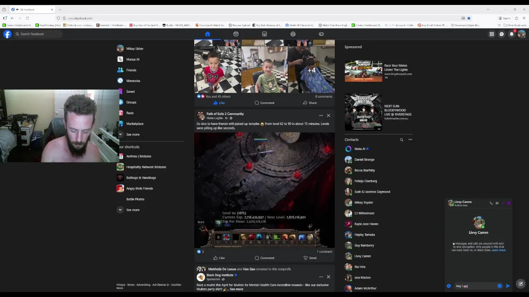The height and width of the screenshot is (297, 529).
Task: Open Bloodywood Live @ Riverstage ad
Action: 379,112
